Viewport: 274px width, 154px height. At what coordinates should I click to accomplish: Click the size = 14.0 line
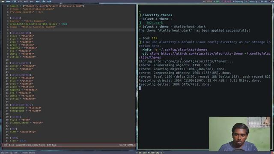tap(18, 141)
